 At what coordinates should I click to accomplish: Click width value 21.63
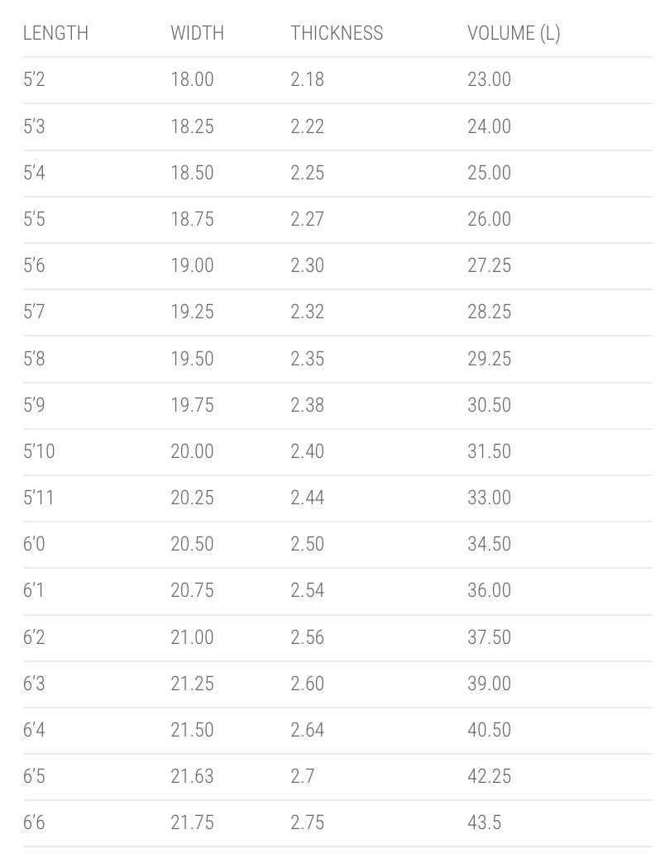tap(192, 776)
